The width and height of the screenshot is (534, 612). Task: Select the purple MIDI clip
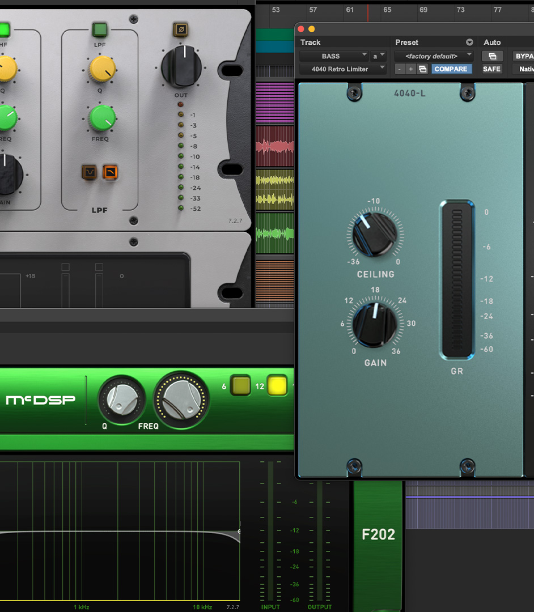tap(275, 103)
